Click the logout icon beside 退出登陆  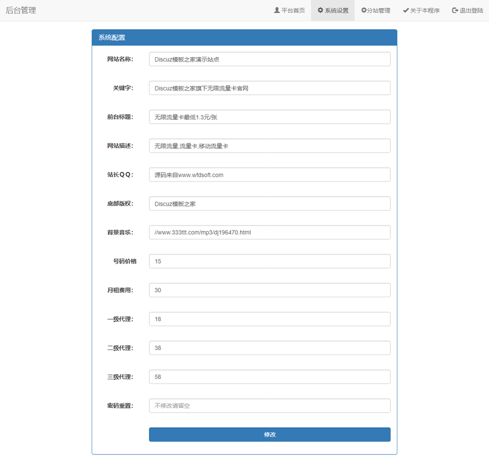[x=455, y=10]
